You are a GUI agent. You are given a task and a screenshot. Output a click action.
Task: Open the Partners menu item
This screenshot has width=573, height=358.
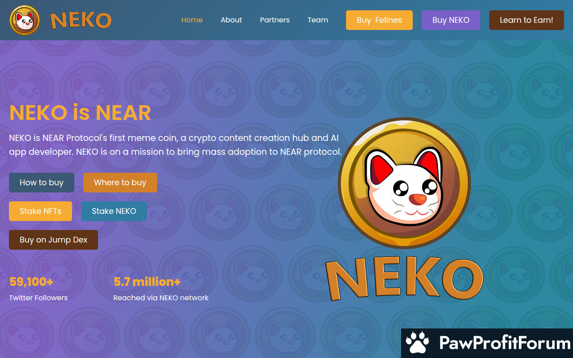[x=275, y=20]
